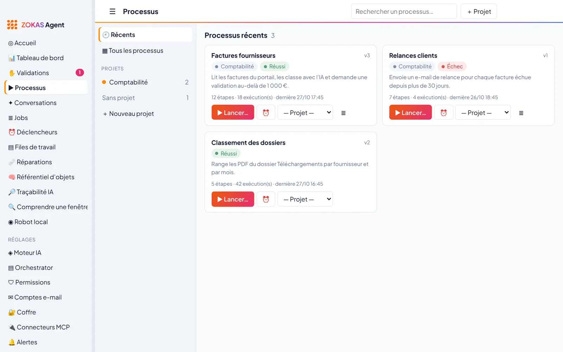The height and width of the screenshot is (352, 563).
Task: Open Traçabilité IA
Action: point(46,192)
